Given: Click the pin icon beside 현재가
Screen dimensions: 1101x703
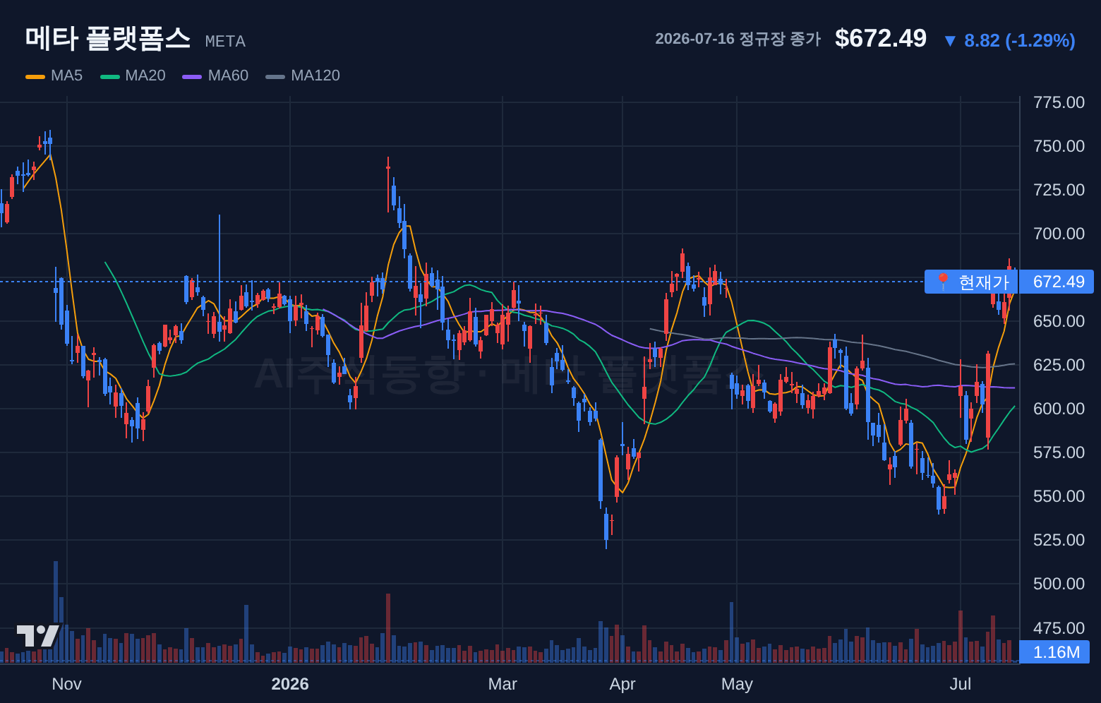Looking at the screenshot, I should 943,282.
